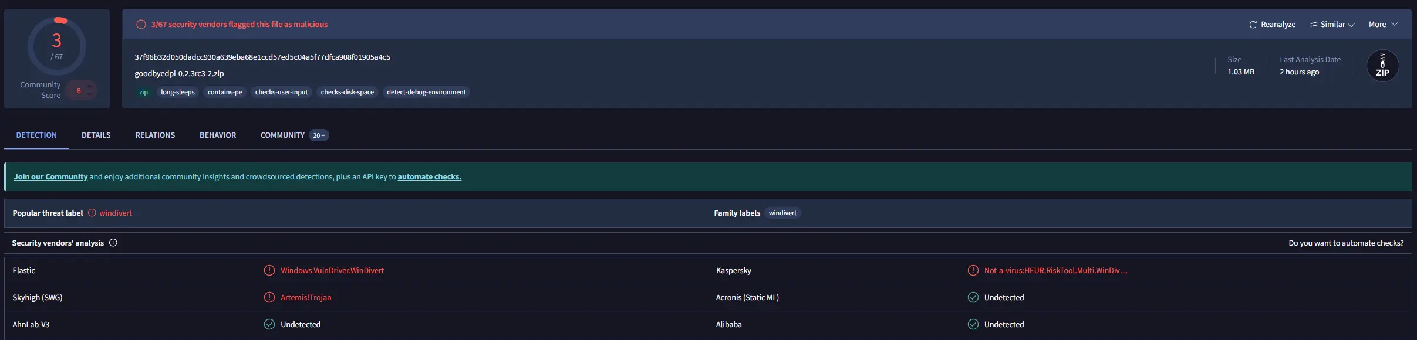This screenshot has height=340, width=1417.
Task: Click the Skyhigh (SWG) vendor name
Action: point(38,298)
